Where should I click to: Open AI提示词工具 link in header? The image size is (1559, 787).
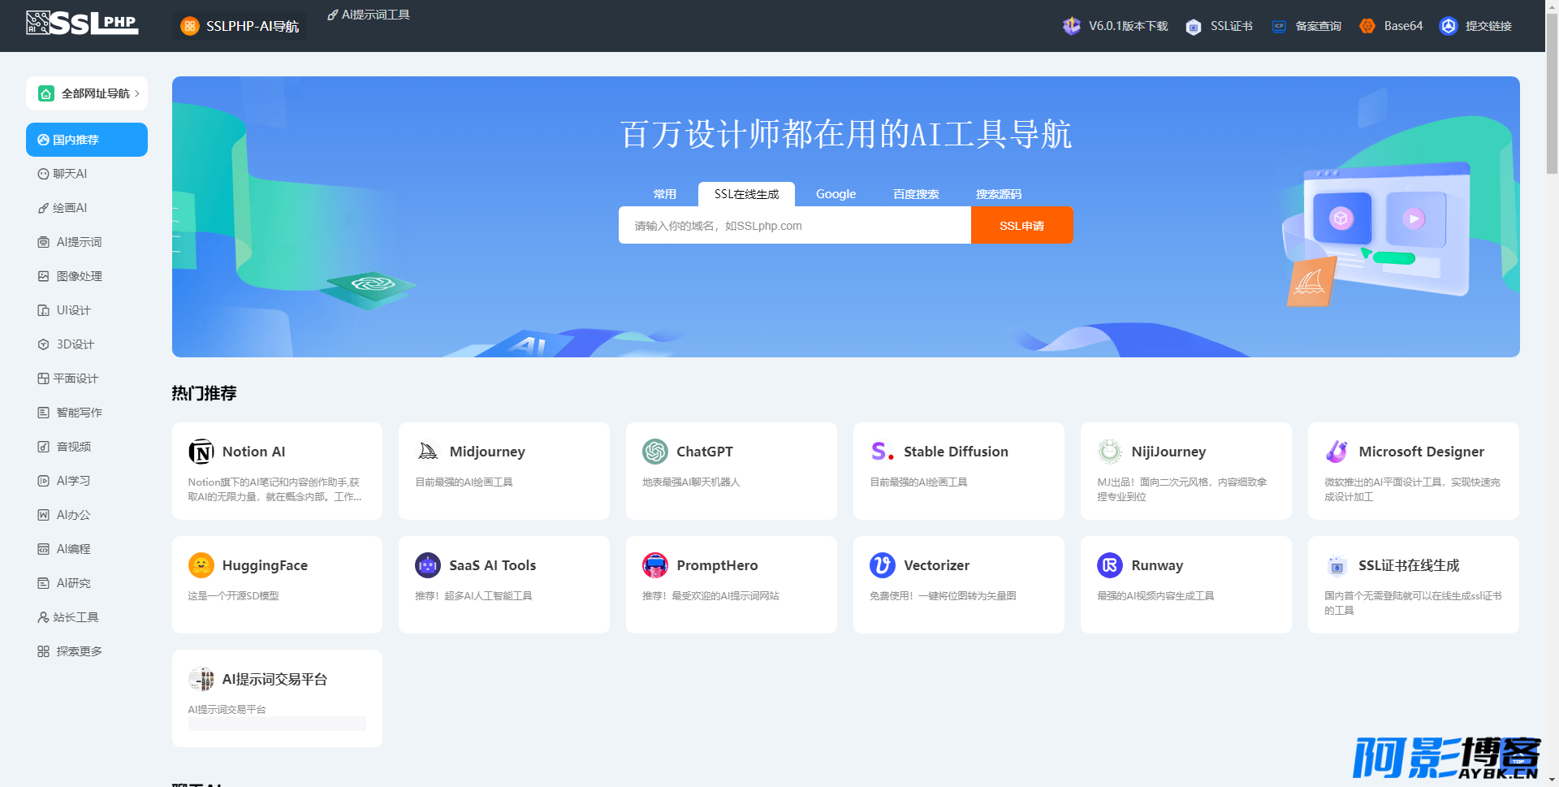coord(369,15)
